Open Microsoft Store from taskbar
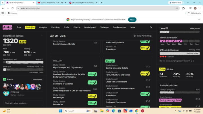The height and width of the screenshot is (114, 203). tap(119, 111)
